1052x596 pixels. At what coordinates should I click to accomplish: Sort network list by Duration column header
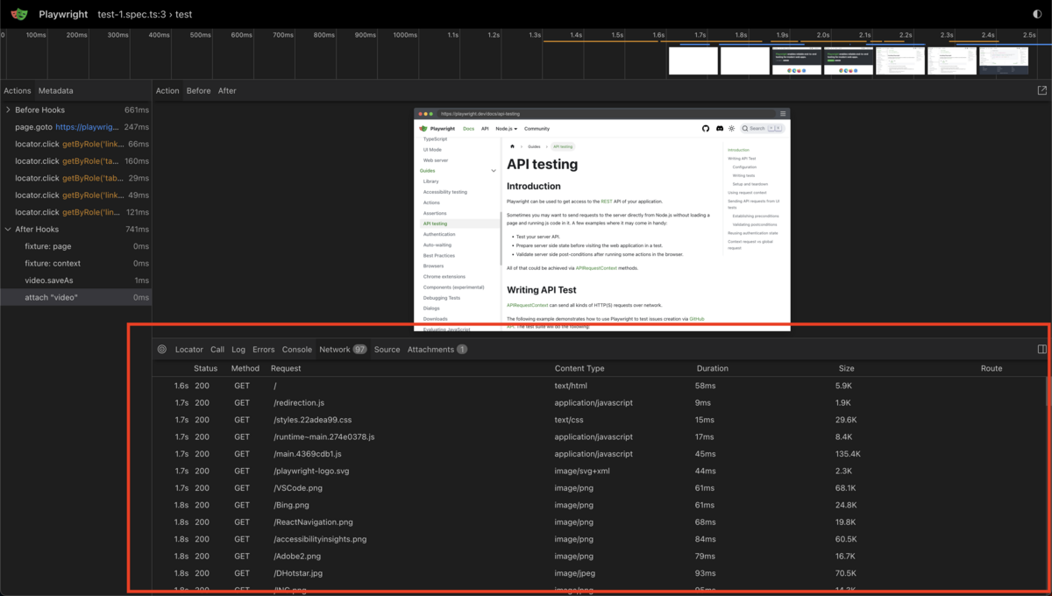713,368
